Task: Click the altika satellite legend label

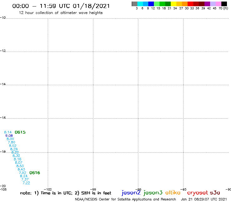Action: click(x=173, y=192)
